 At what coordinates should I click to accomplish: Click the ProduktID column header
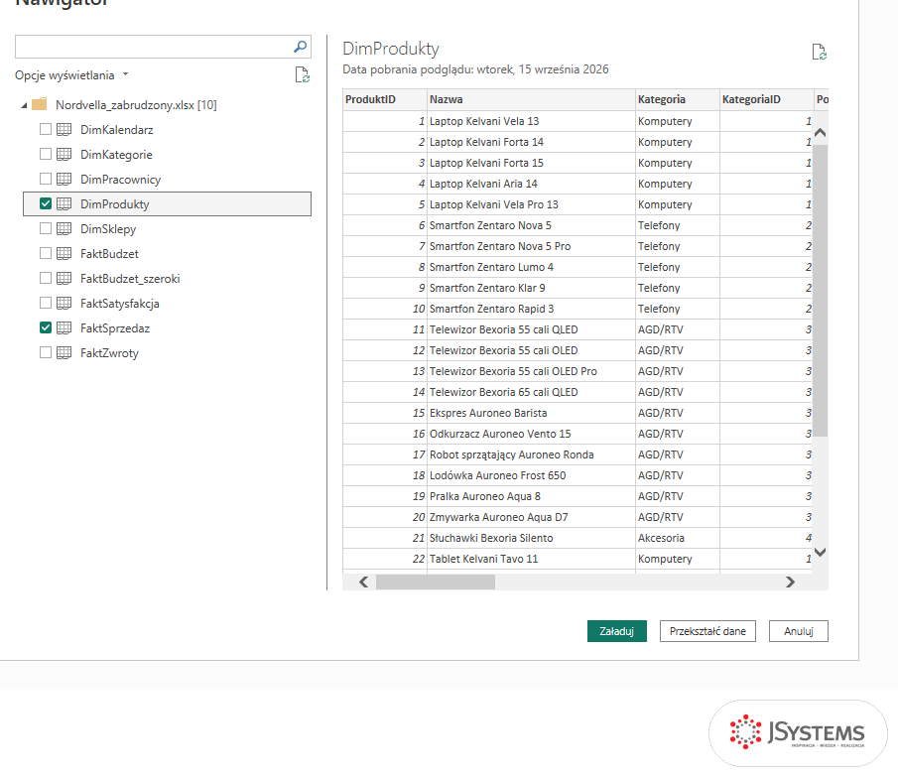tap(385, 99)
